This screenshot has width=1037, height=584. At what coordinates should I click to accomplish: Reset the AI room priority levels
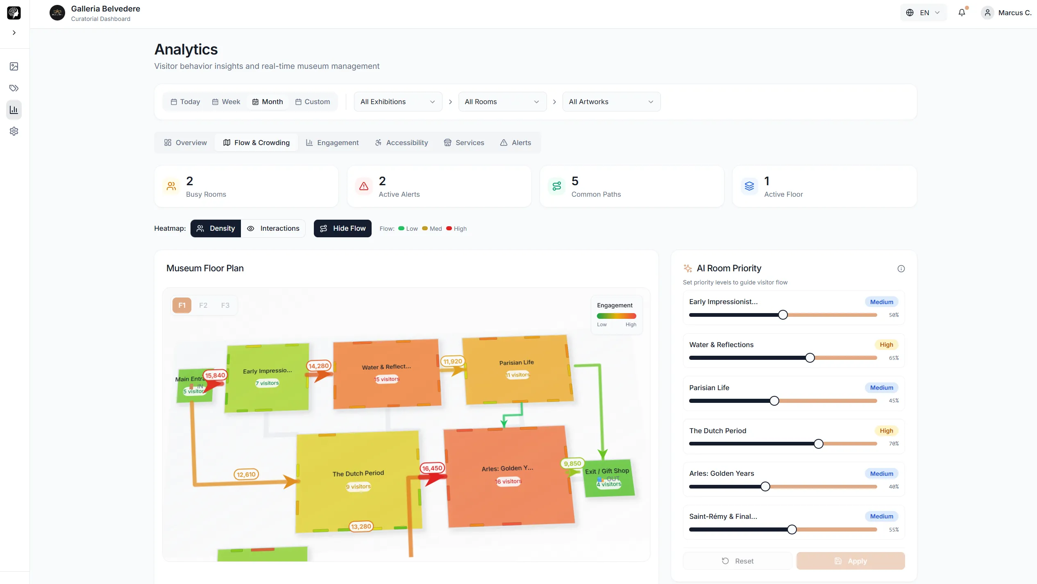coord(737,561)
